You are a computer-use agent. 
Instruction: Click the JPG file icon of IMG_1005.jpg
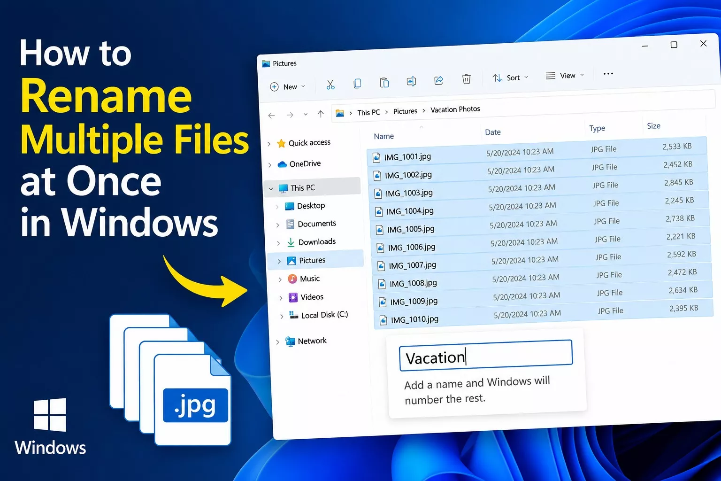[x=379, y=230]
